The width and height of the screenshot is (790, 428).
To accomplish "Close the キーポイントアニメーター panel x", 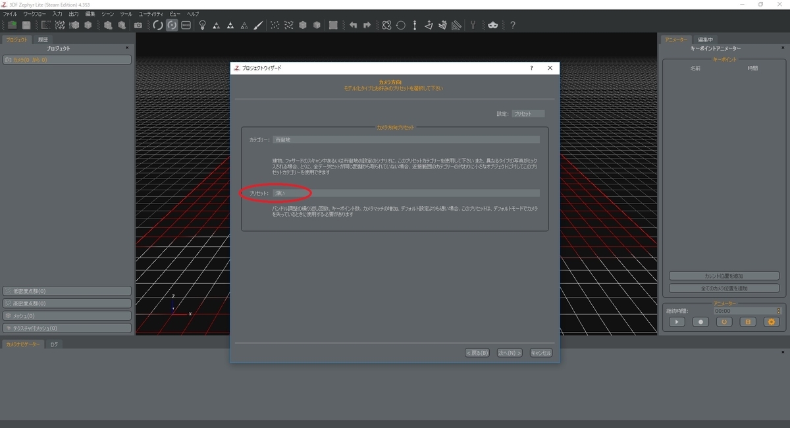I will (783, 48).
